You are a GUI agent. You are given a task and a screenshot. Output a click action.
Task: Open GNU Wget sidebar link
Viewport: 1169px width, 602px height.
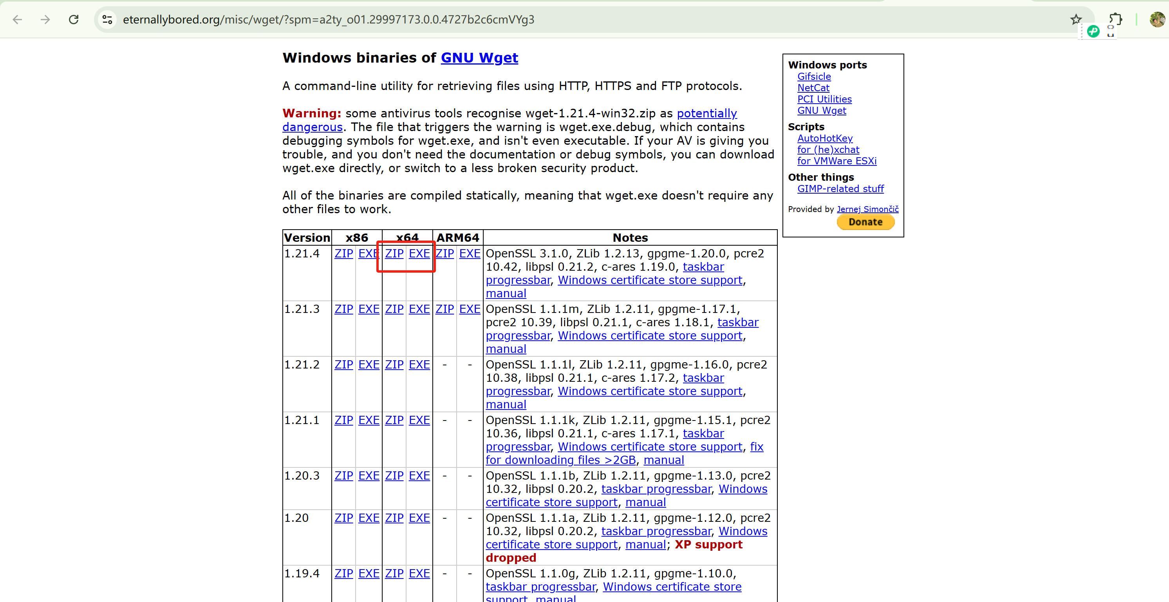(x=821, y=111)
